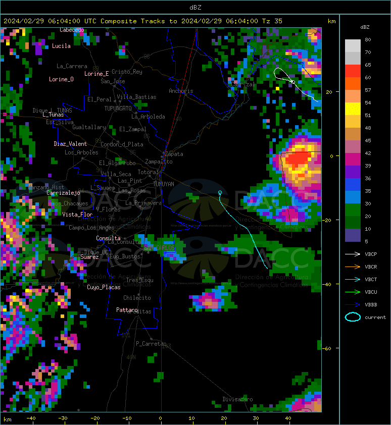Click the Zapata town label
Image resolution: width=391 pixels, height=425 pixels.
[174, 154]
